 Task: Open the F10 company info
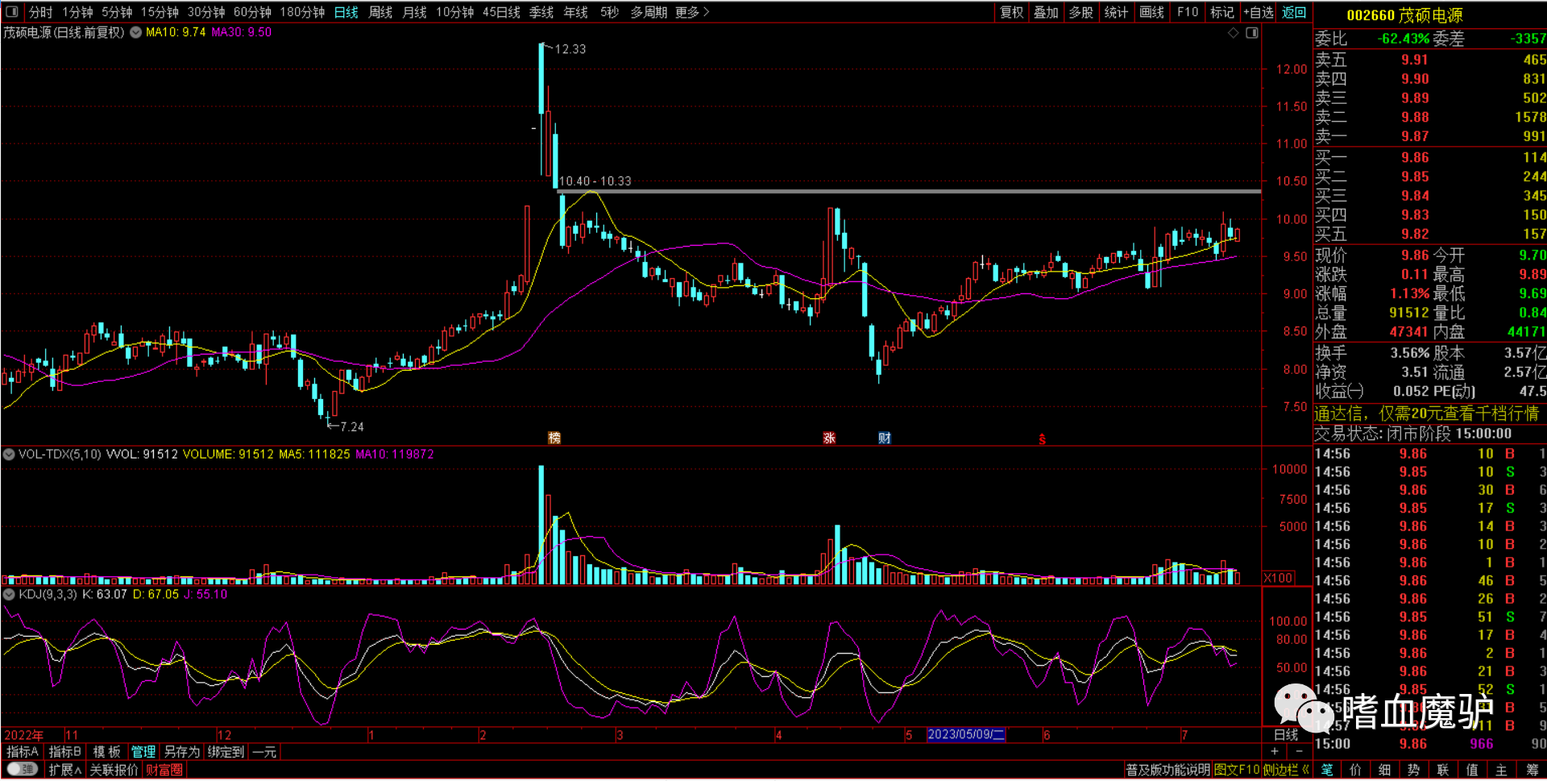click(x=1188, y=12)
